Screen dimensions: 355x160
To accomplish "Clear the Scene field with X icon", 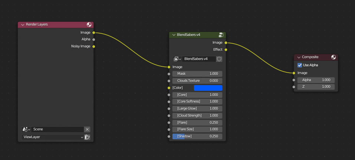I will [x=87, y=130].
